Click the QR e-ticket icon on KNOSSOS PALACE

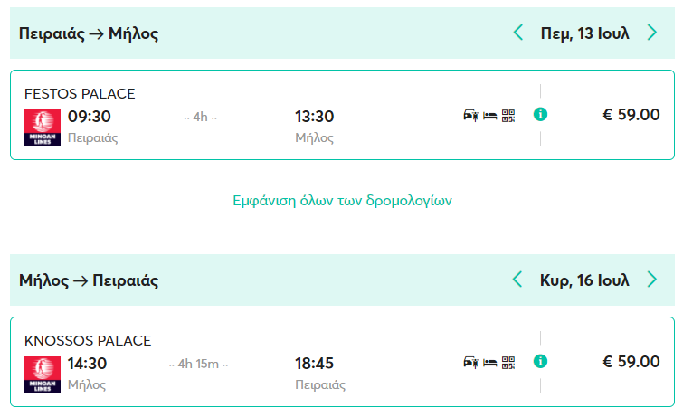(x=508, y=362)
